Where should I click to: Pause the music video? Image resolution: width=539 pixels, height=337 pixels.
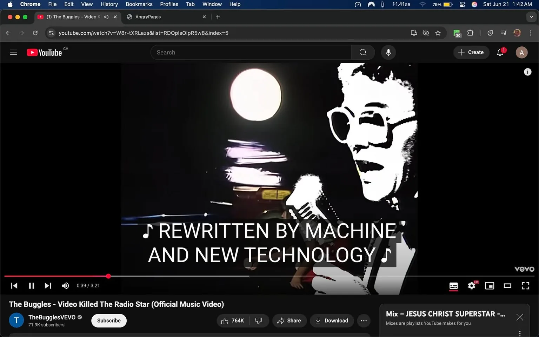pos(31,285)
